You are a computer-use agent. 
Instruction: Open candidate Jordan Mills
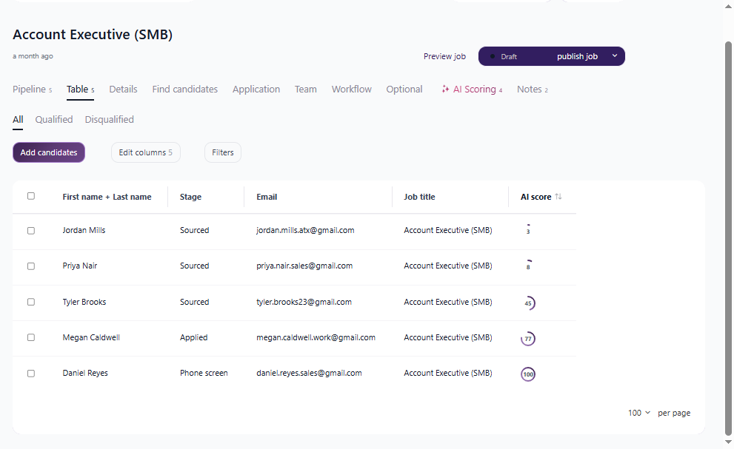pyautogui.click(x=84, y=230)
